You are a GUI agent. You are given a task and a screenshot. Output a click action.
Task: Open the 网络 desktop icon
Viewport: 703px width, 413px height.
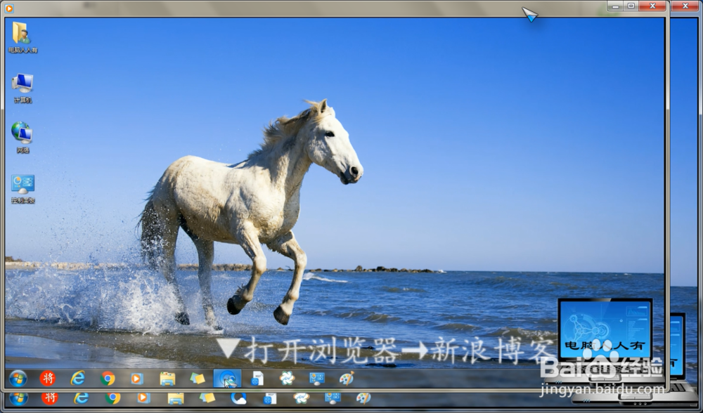[x=22, y=138]
